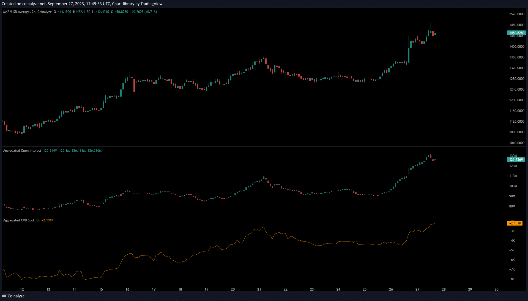Click the date label 30 on timeline
Image resolution: width=528 pixels, height=301 pixels.
[x=496, y=289]
